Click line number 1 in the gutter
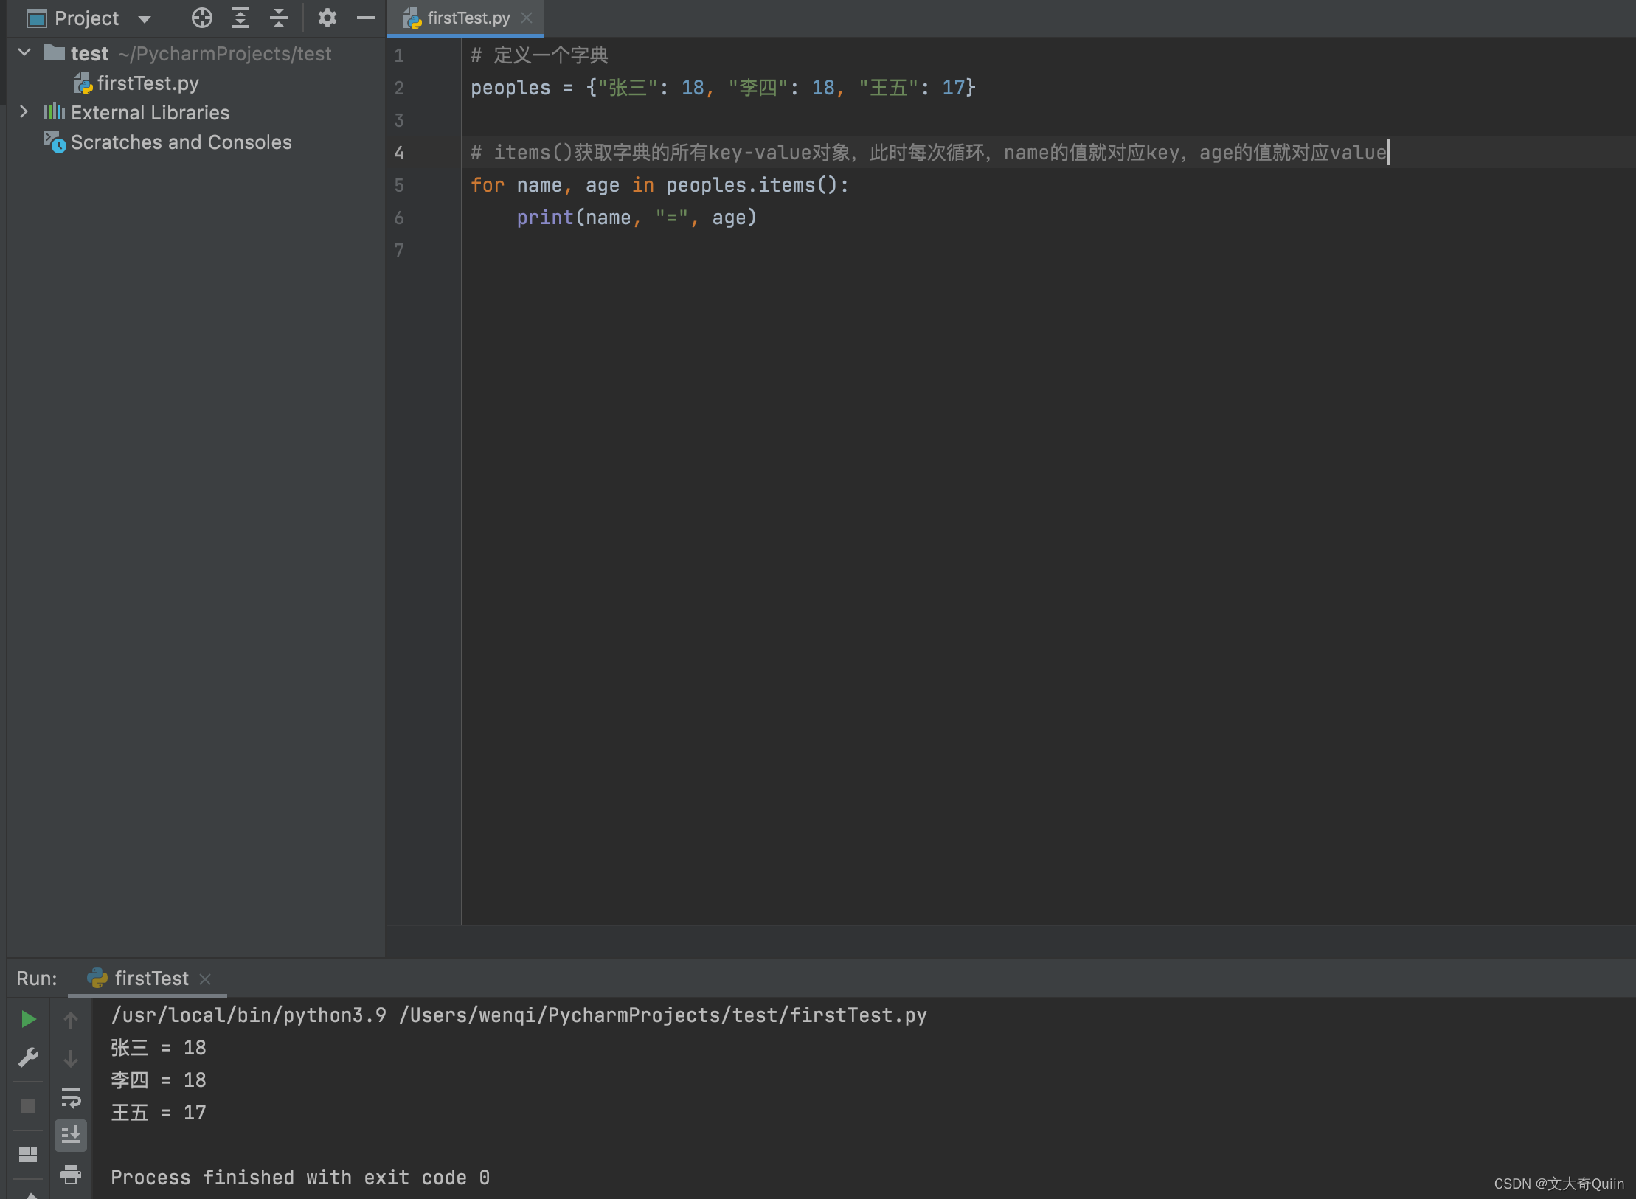This screenshot has height=1199, width=1636. click(x=399, y=55)
